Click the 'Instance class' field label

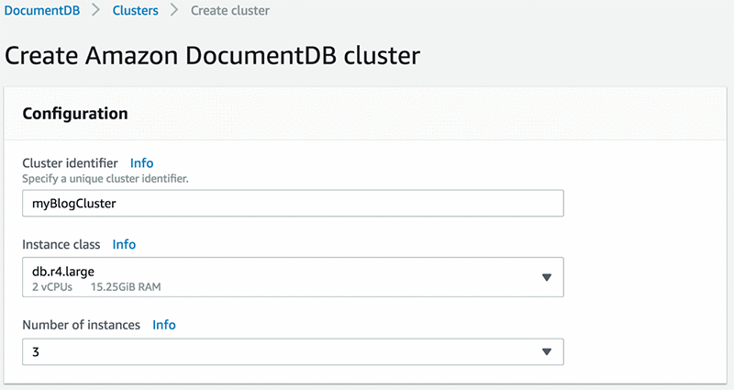[61, 244]
